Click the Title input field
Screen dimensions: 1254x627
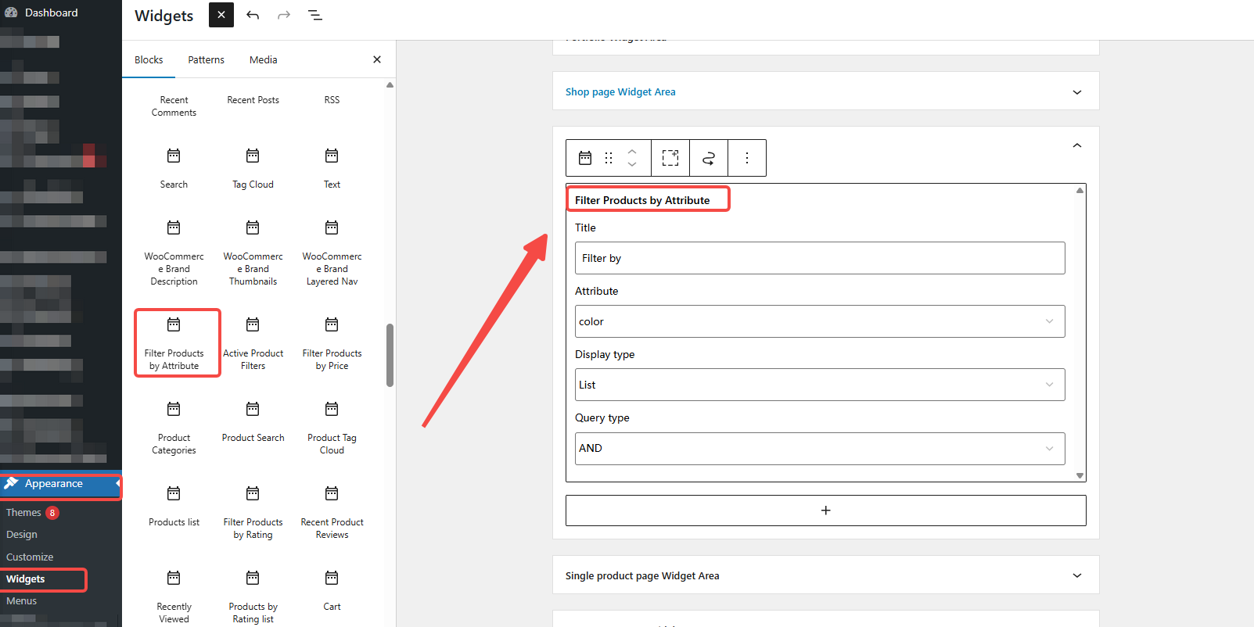(819, 258)
